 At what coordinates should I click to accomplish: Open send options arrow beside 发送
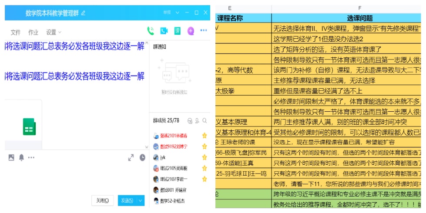140,200
